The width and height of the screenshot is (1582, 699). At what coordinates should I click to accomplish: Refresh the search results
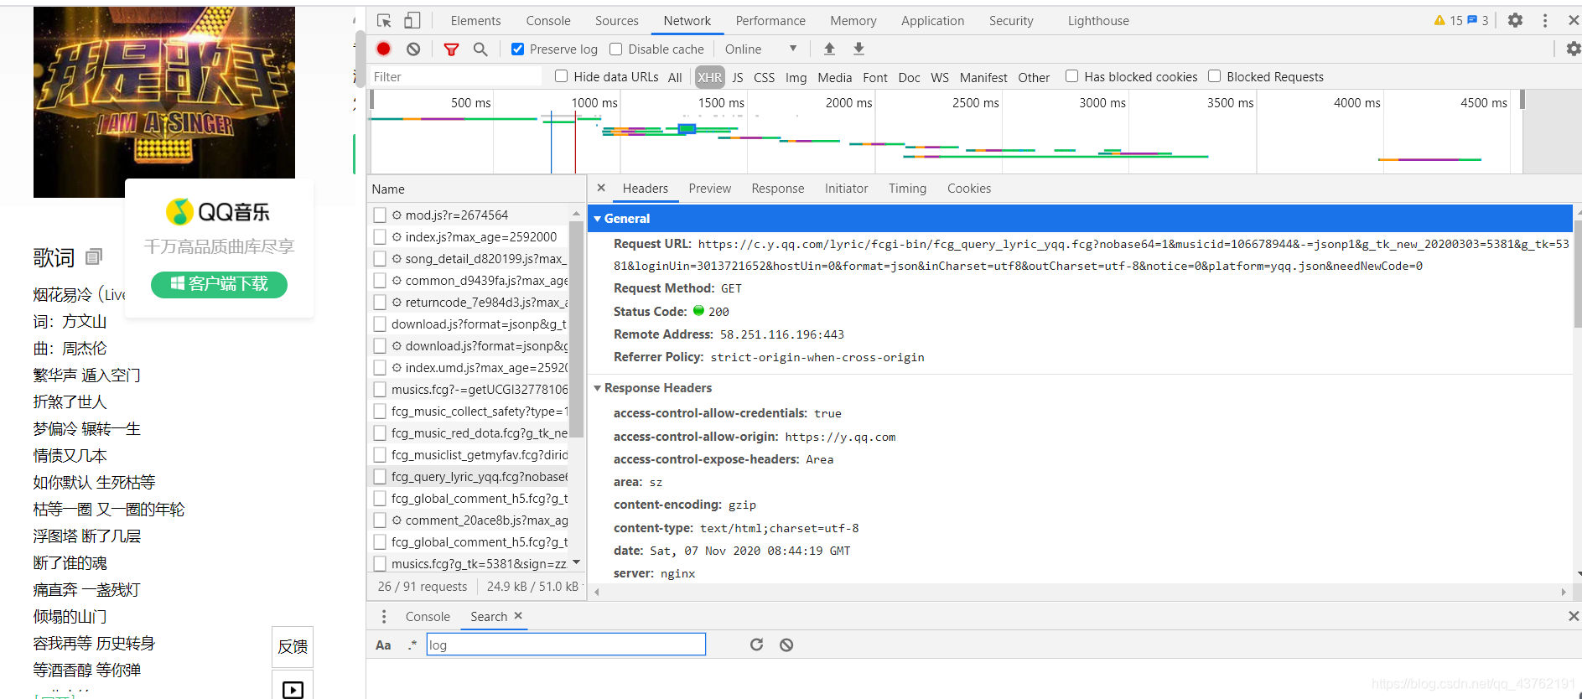756,645
